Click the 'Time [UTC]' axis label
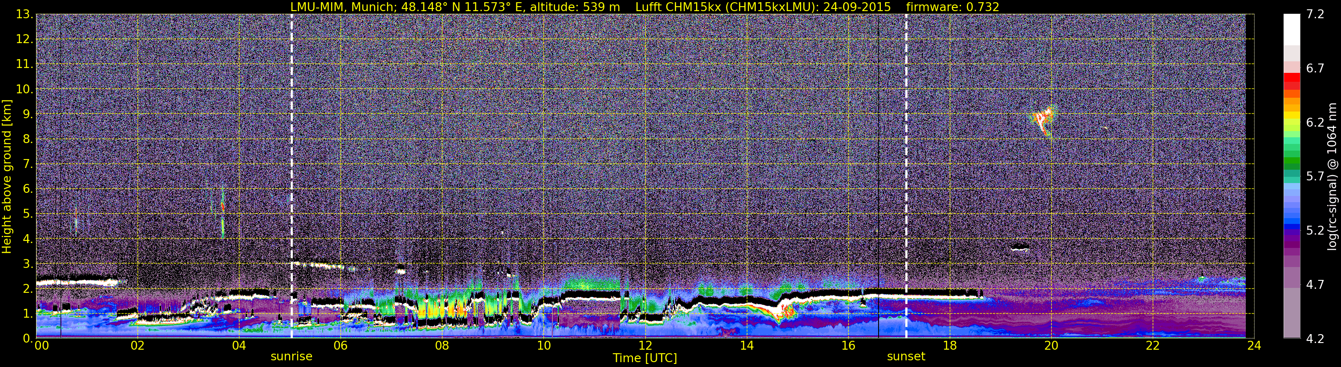This screenshot has height=367, width=1341. [645, 358]
